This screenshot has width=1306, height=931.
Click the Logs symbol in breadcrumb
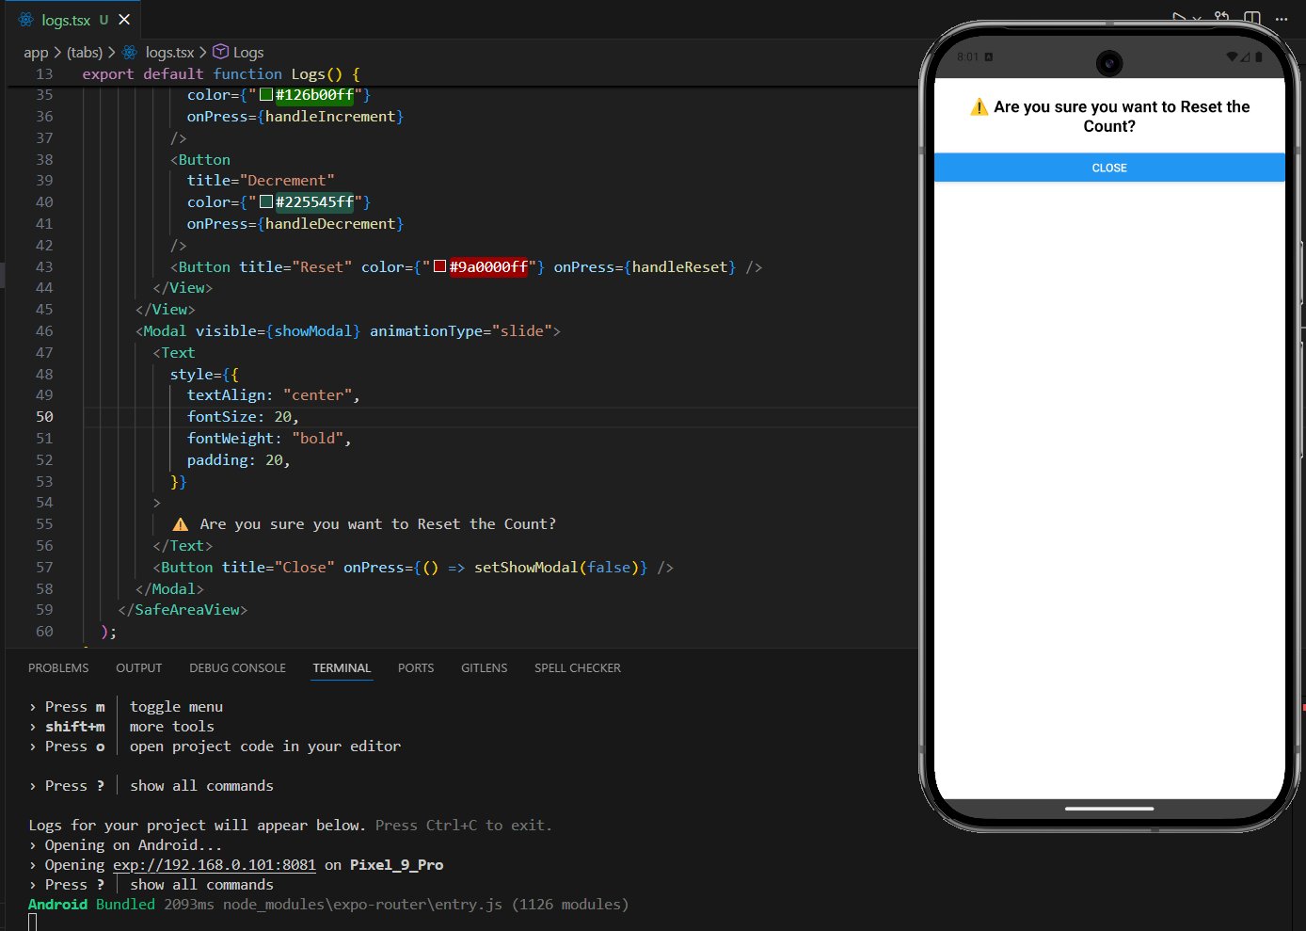click(x=247, y=53)
